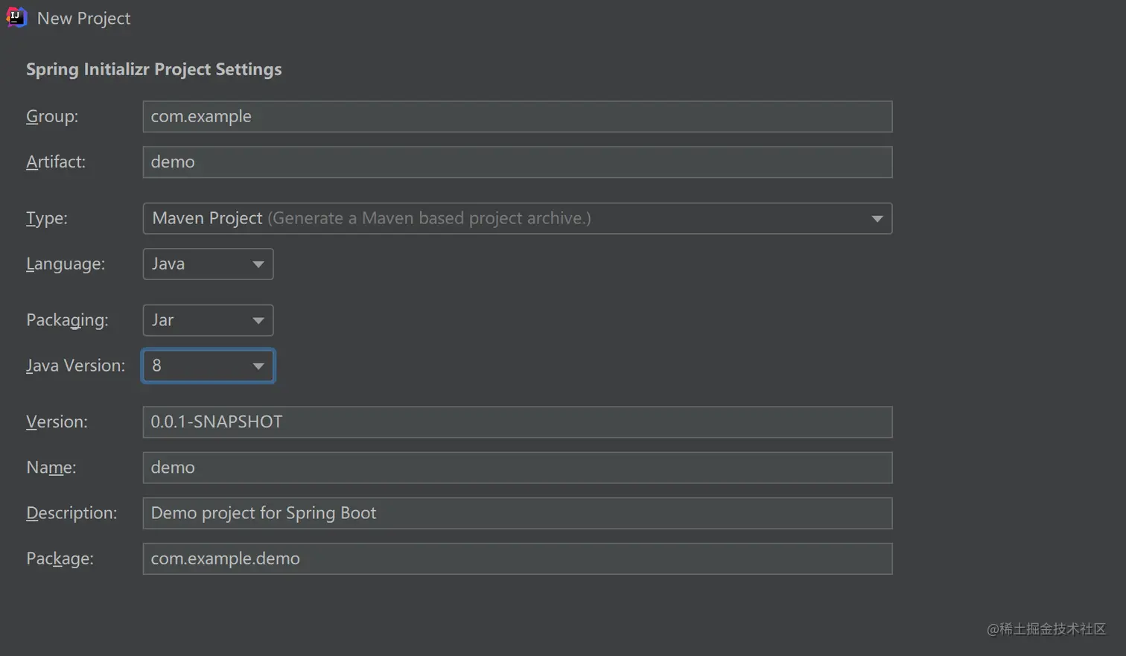Click the "Package:" label text
The height and width of the screenshot is (656, 1126).
[60, 558]
